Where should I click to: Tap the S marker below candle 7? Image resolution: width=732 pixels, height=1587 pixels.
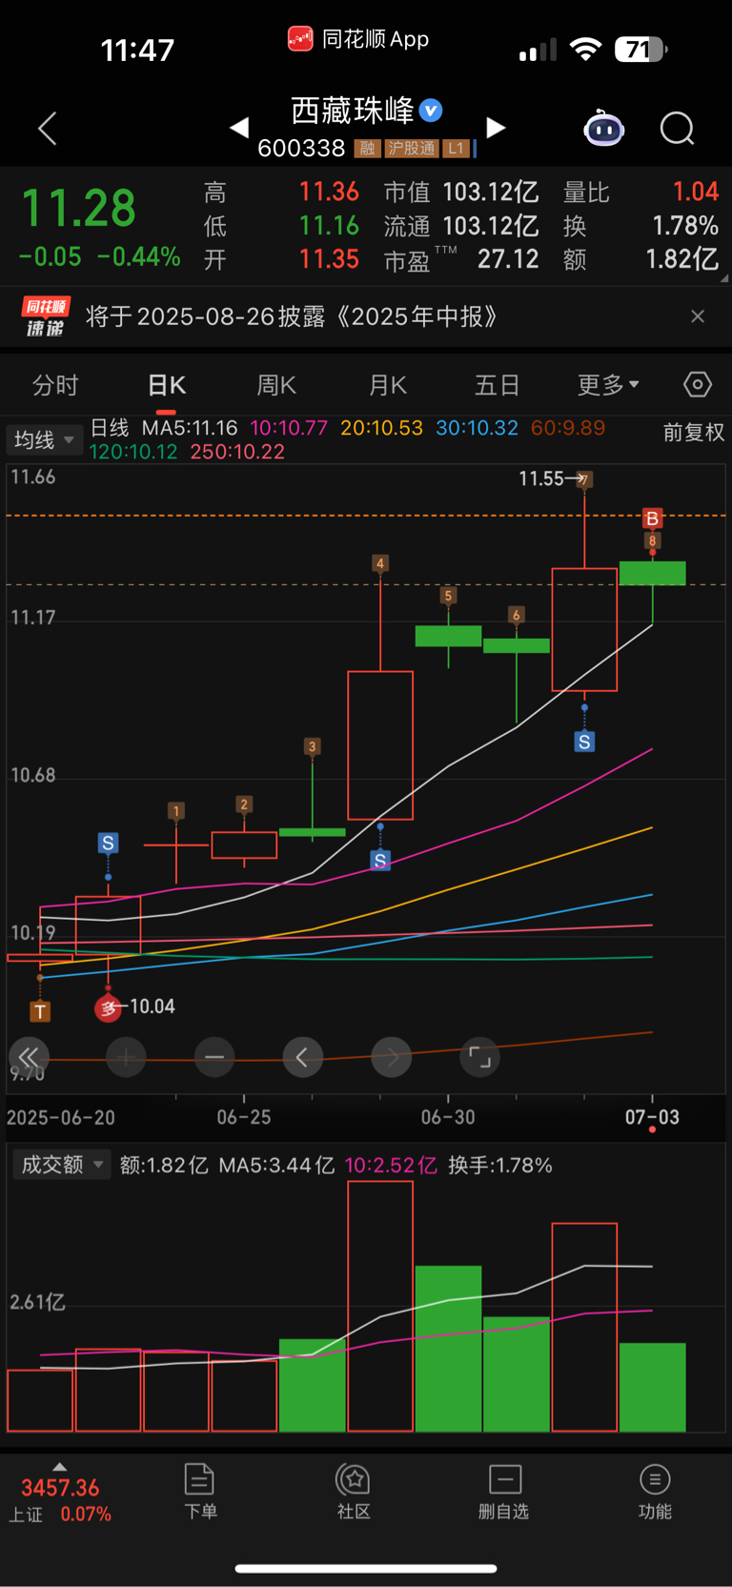584,741
